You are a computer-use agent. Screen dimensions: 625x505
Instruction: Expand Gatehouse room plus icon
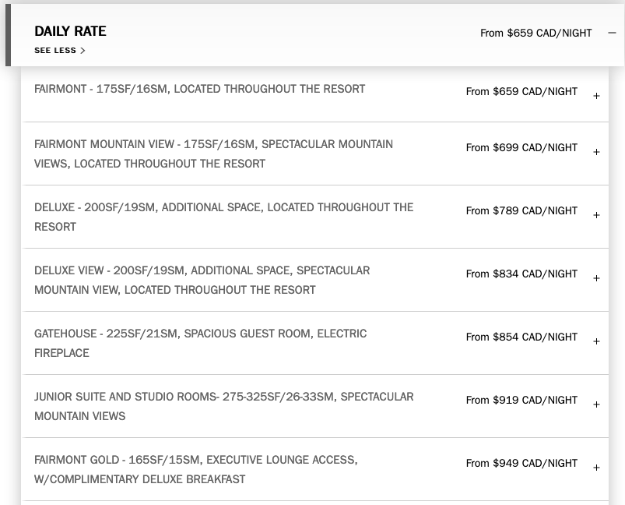click(x=596, y=341)
